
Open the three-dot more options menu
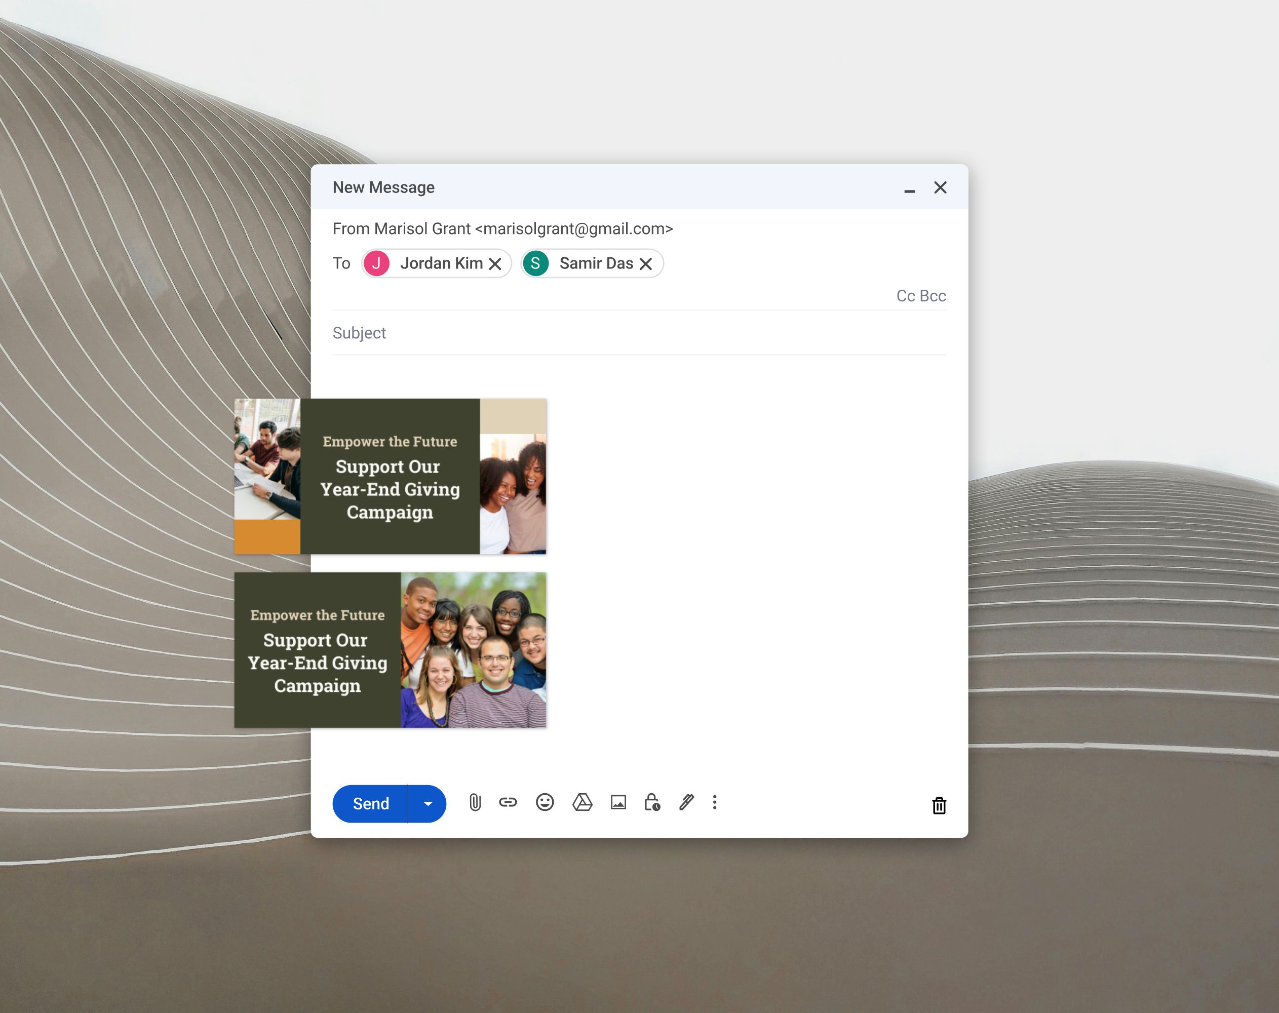point(715,803)
